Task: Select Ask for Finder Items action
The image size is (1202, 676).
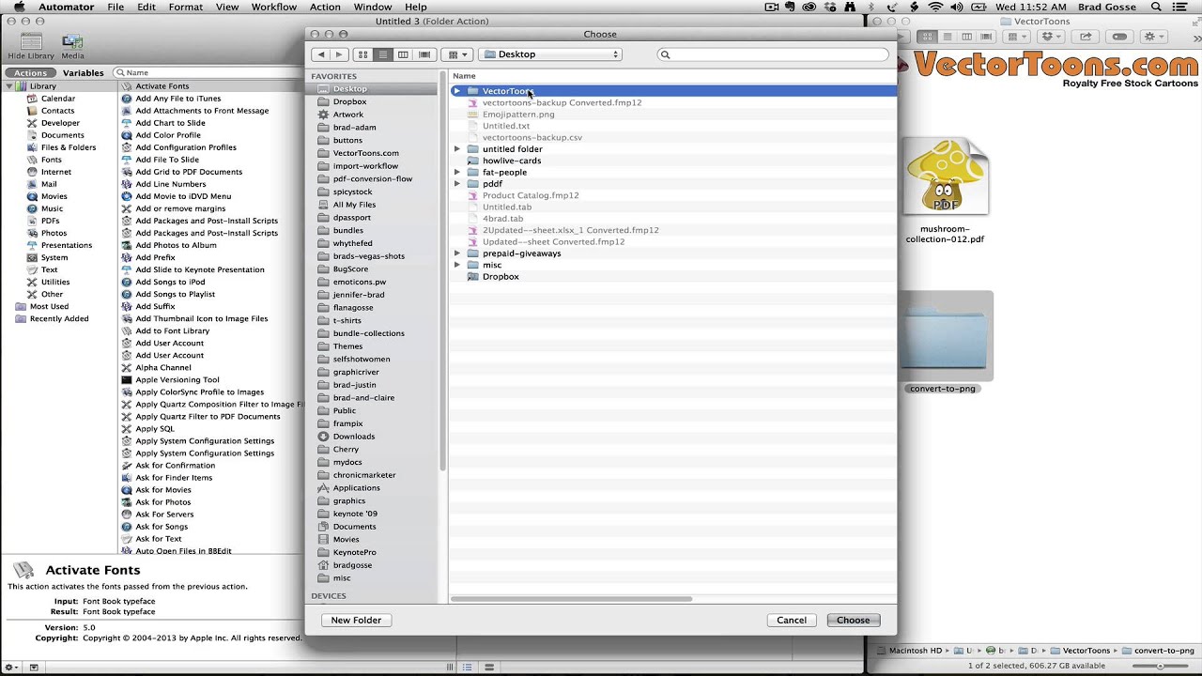Action: point(174,478)
